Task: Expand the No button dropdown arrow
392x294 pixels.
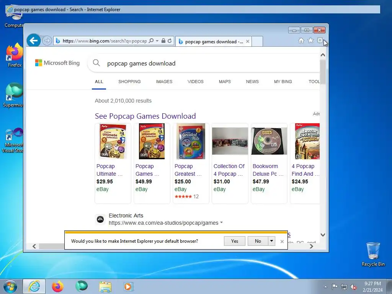Action: pyautogui.click(x=271, y=241)
